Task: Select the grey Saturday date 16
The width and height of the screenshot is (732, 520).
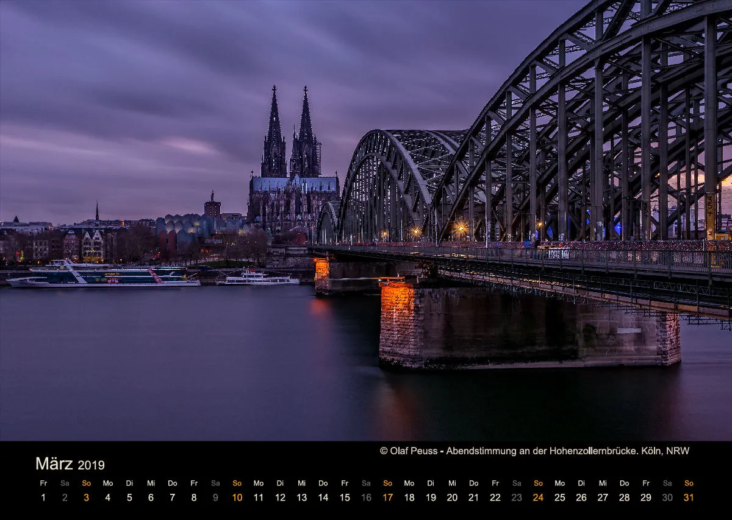Action: pyautogui.click(x=366, y=497)
